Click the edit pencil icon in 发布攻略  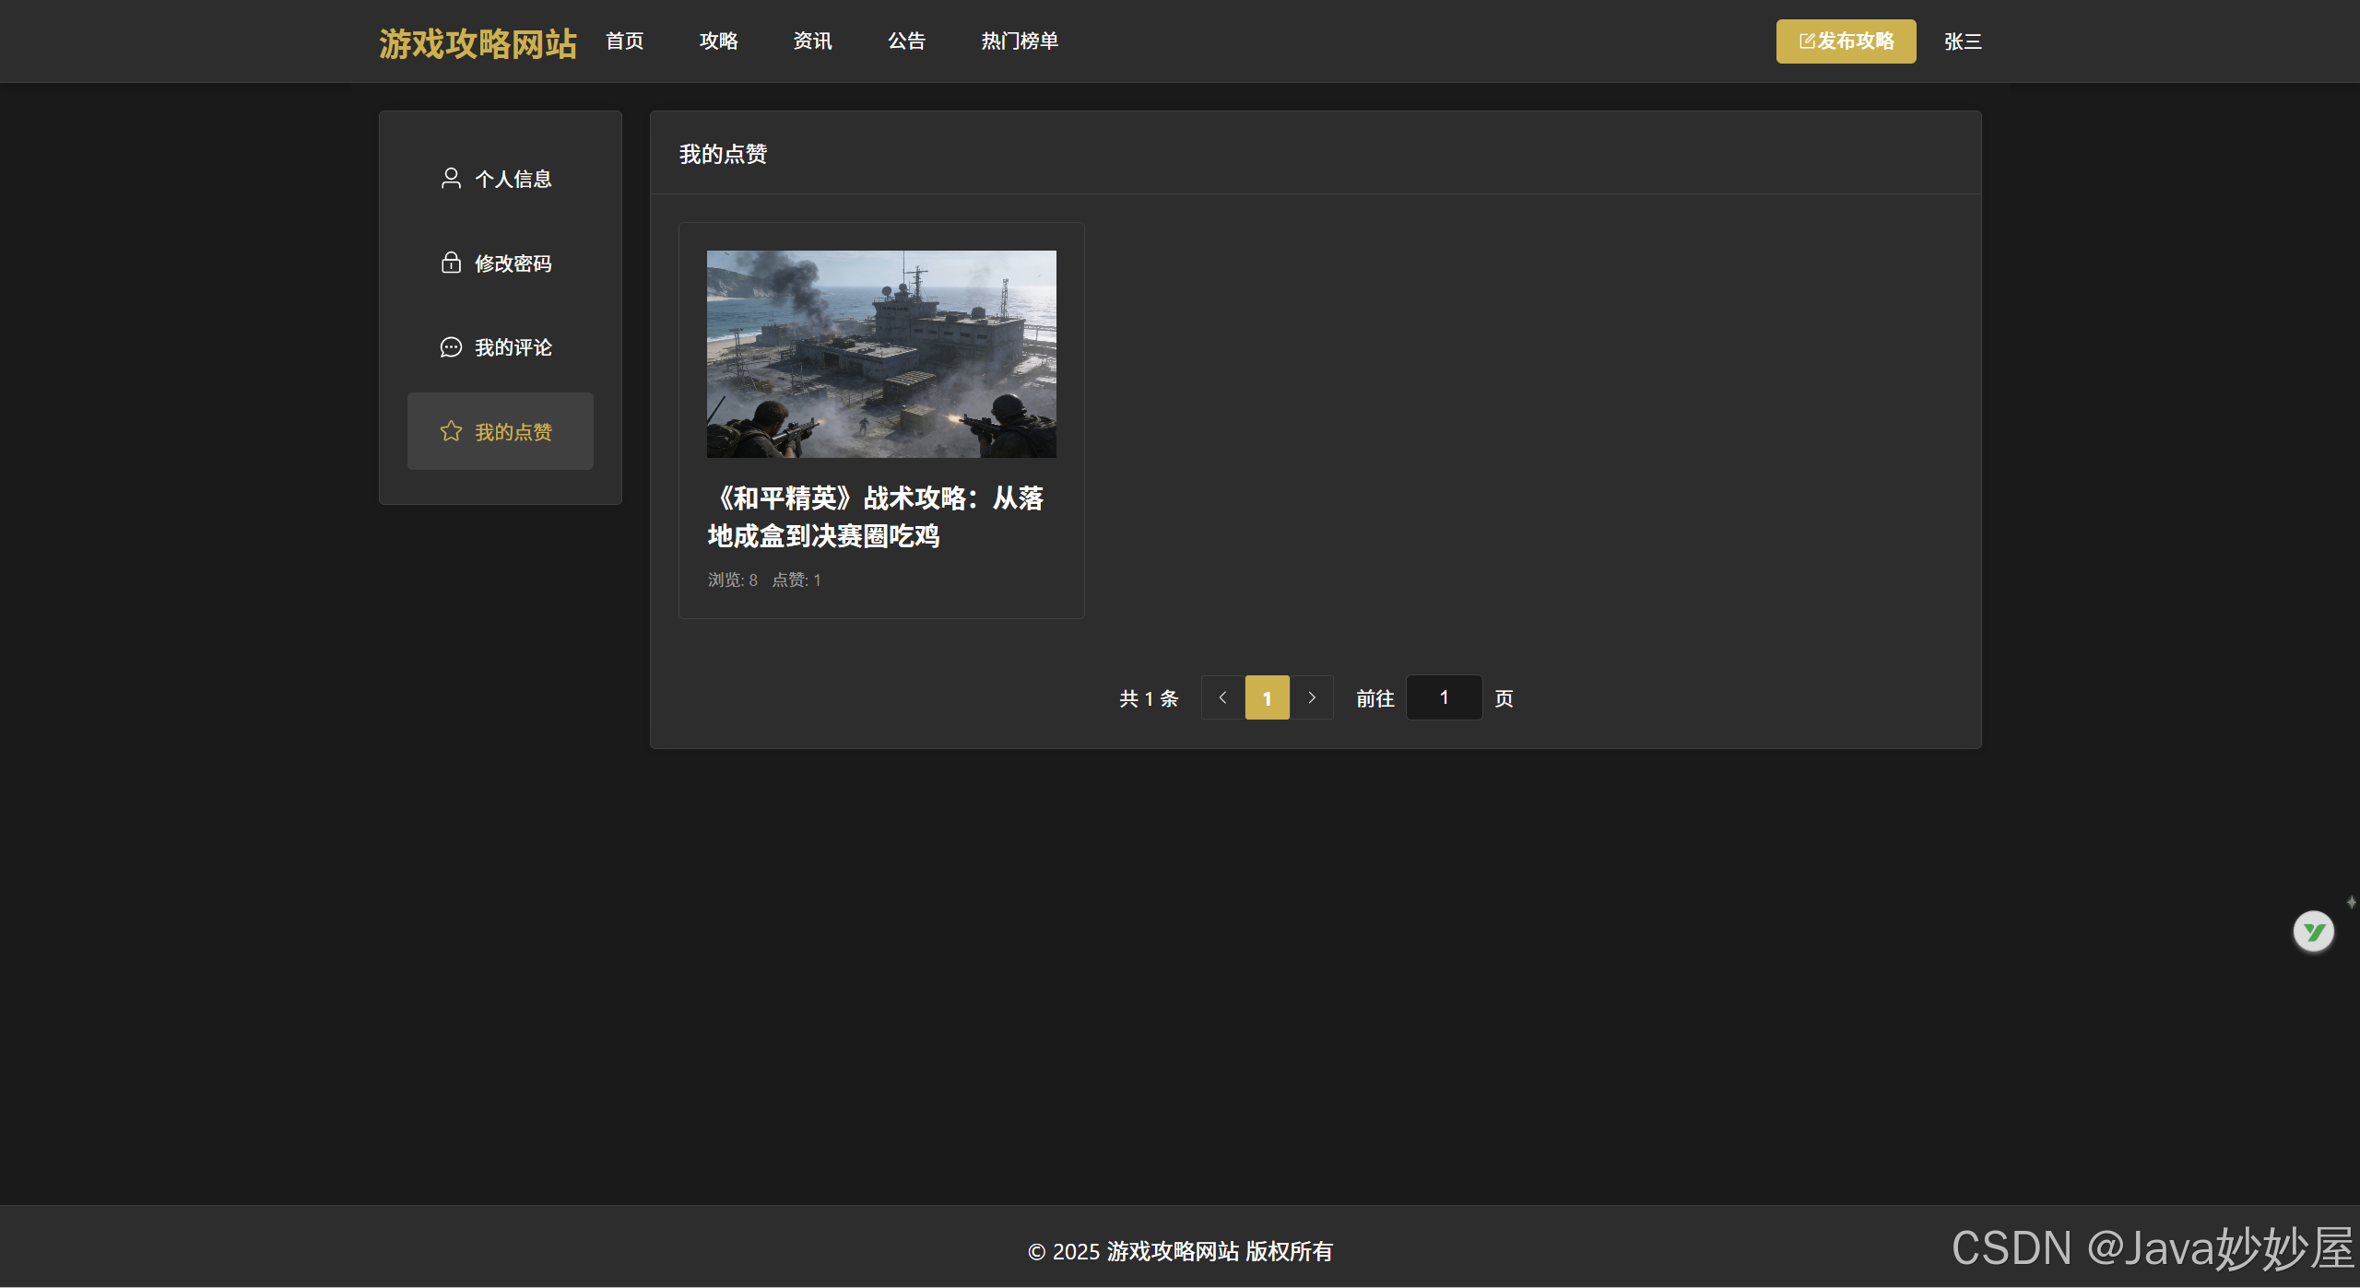1807,41
